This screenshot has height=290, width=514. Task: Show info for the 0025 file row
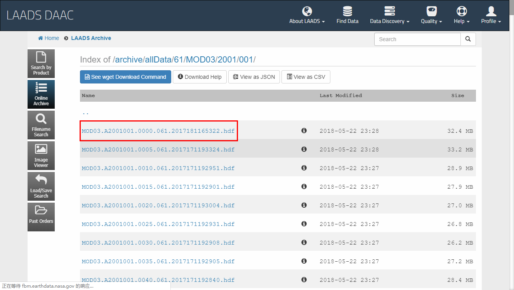tap(304, 224)
